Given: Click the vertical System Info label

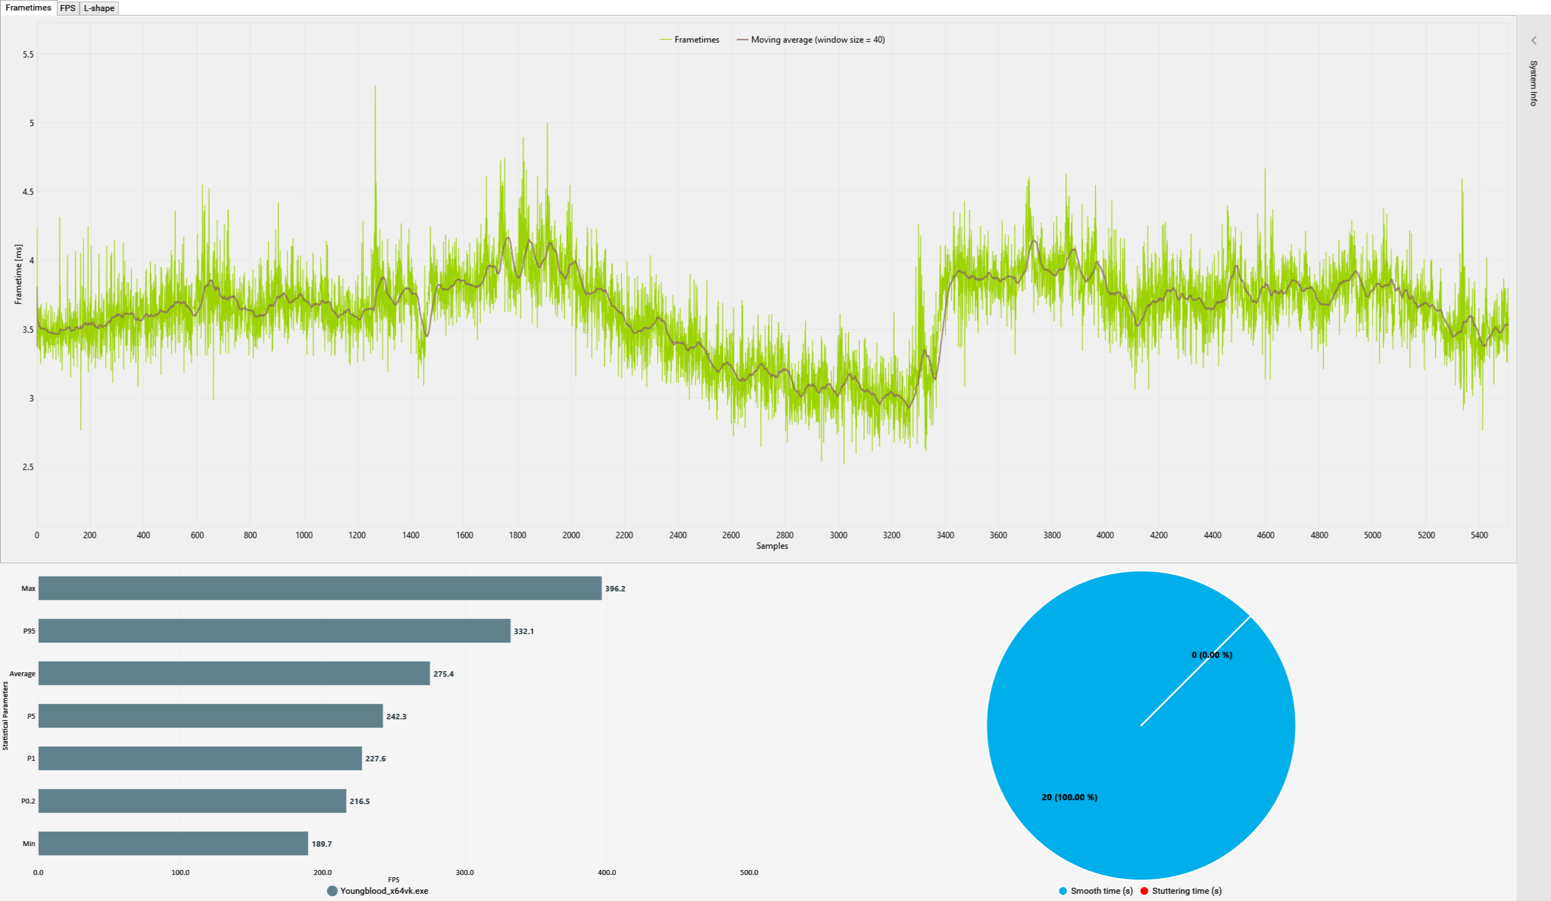Looking at the screenshot, I should click(x=1533, y=83).
